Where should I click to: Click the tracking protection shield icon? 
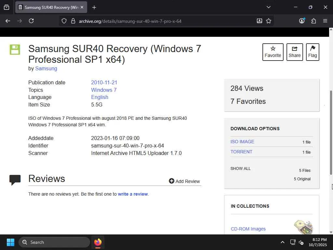(64, 21)
